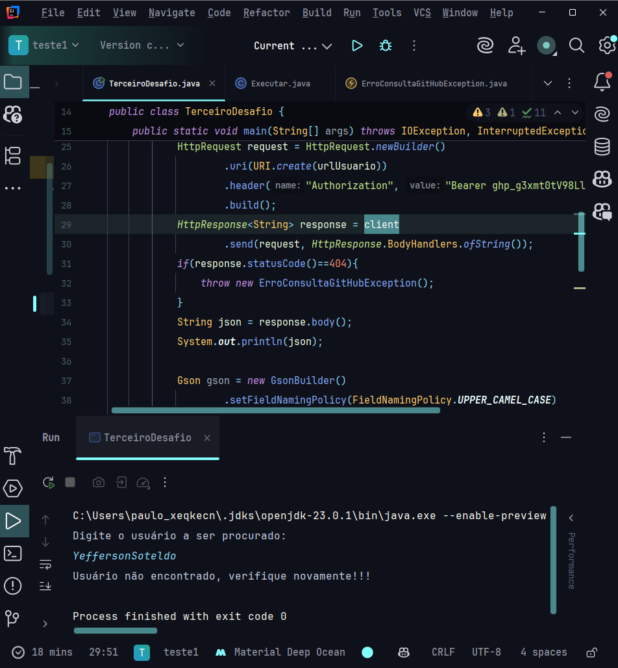Open the Copilot Chat icon in right sidebar
The height and width of the screenshot is (668, 618).
[602, 211]
